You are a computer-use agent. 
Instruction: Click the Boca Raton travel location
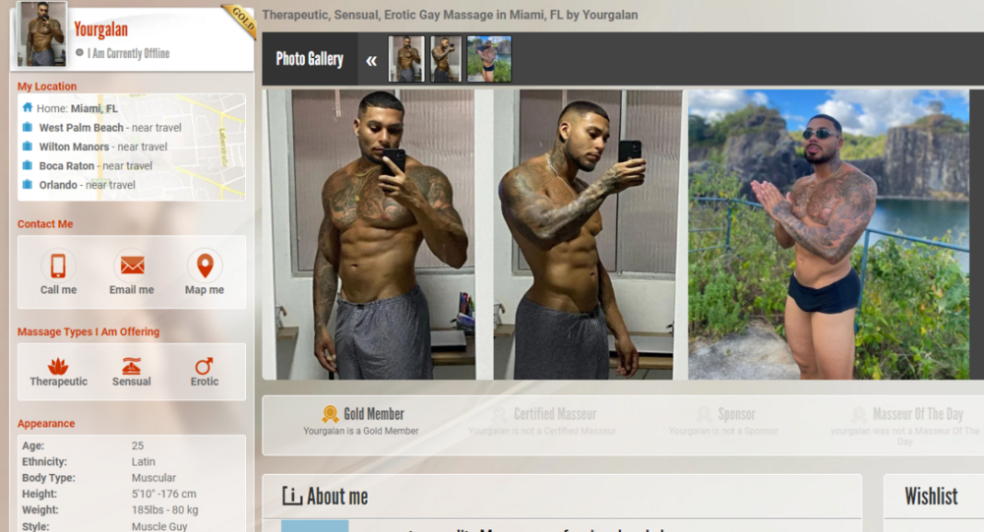(67, 165)
